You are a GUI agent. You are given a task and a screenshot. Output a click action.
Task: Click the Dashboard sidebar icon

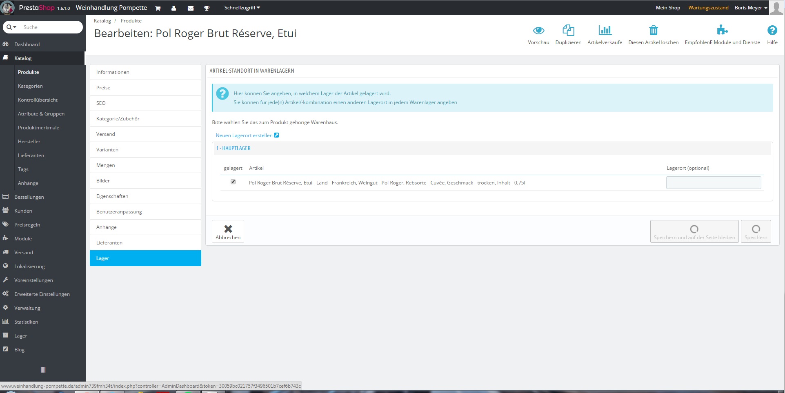click(6, 44)
